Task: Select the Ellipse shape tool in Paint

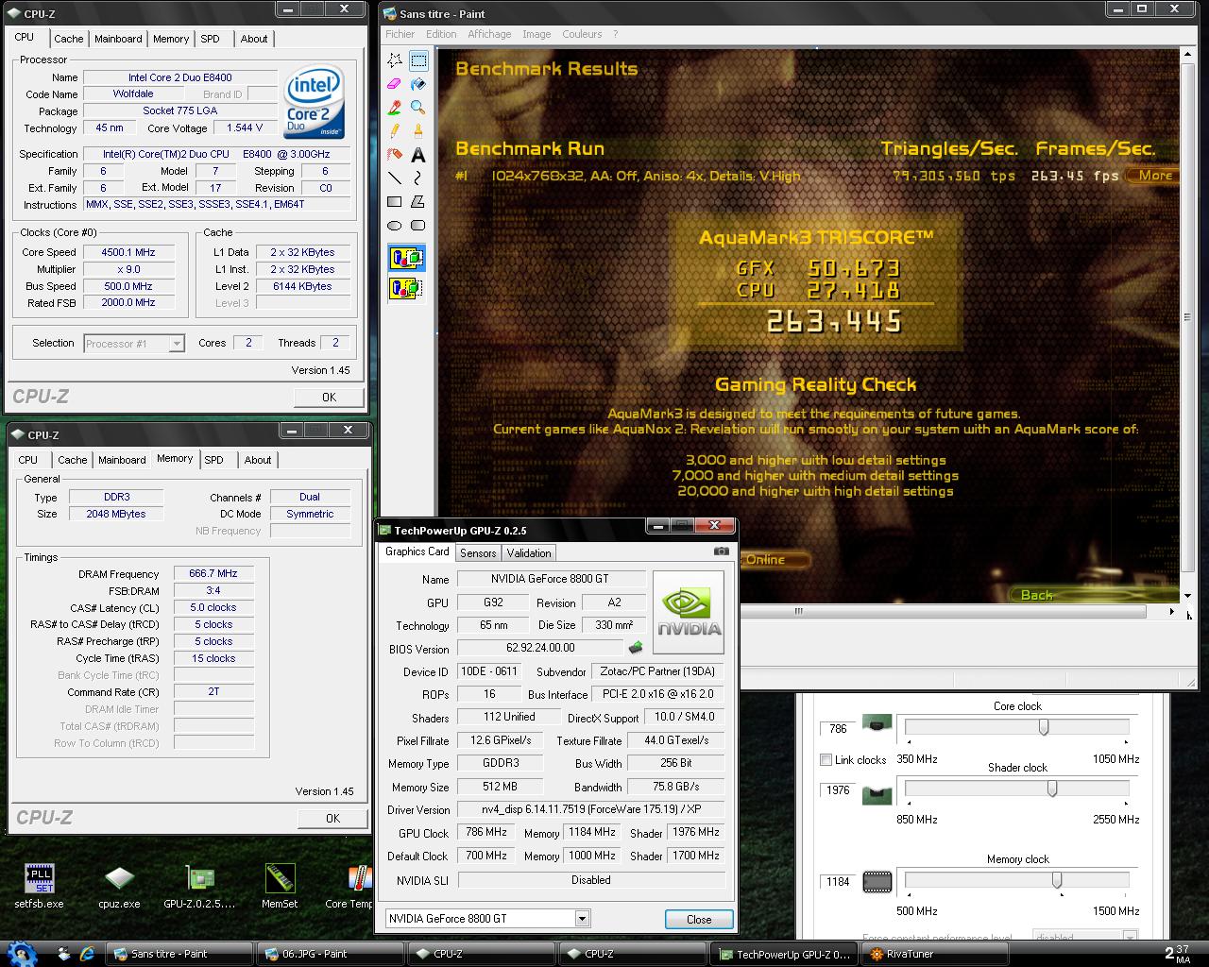Action: click(x=395, y=226)
